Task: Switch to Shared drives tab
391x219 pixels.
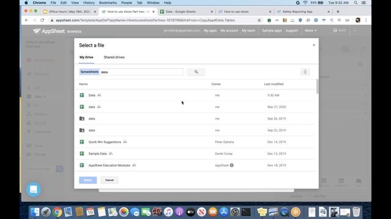Action: click(114, 57)
